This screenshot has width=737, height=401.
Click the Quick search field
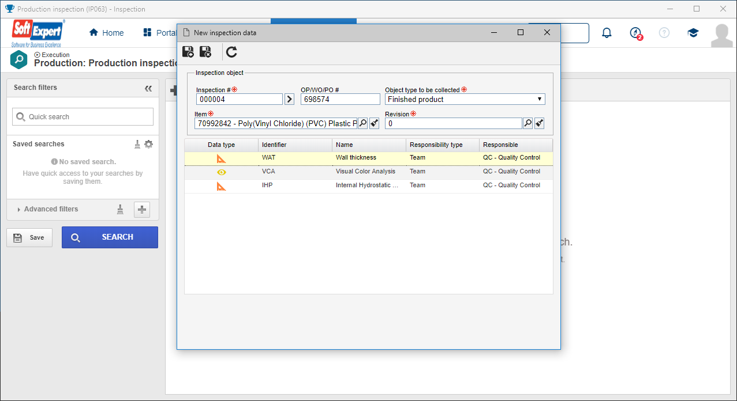pos(83,116)
